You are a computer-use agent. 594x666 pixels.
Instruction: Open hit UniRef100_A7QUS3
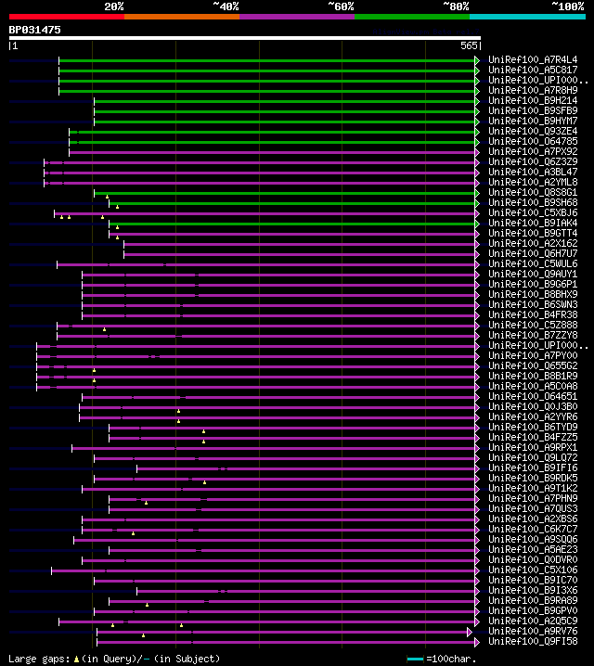point(533,508)
